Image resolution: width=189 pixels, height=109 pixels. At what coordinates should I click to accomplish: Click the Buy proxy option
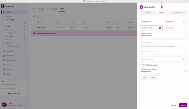pos(175,21)
